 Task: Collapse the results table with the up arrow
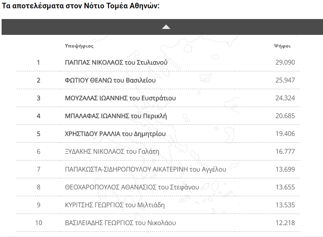coord(166,27)
